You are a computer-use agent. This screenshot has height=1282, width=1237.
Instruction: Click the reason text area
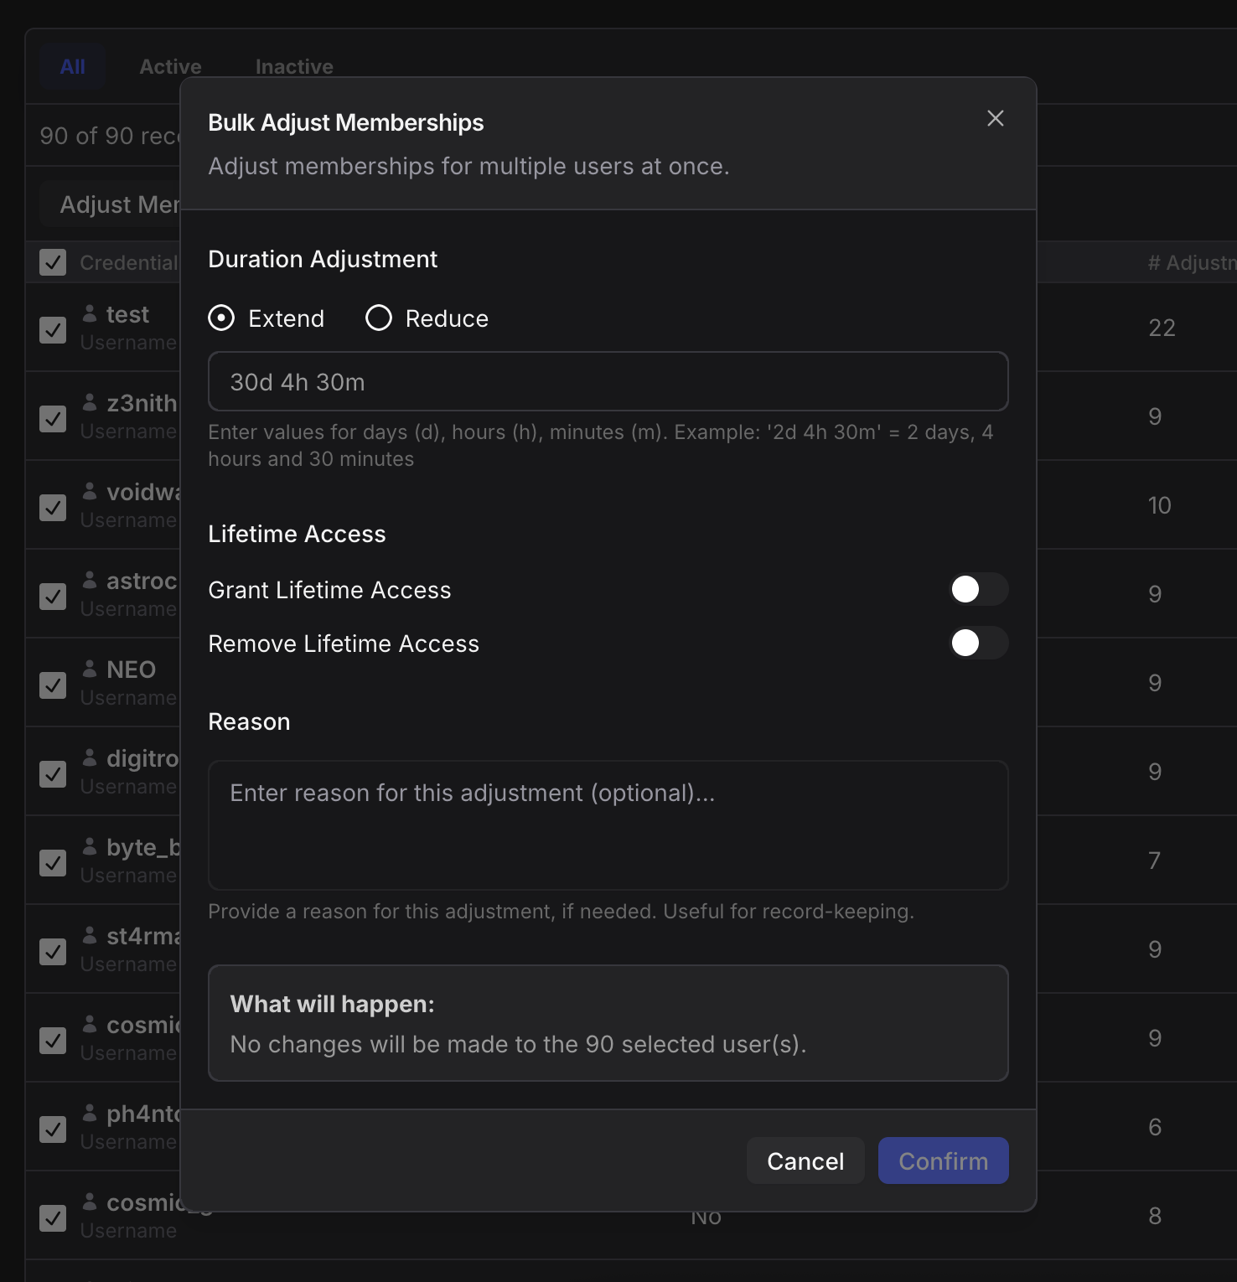click(608, 825)
